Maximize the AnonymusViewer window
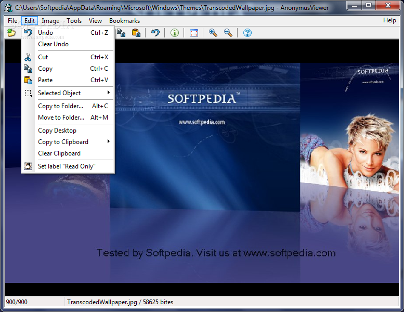This screenshot has width=404, height=312. click(x=369, y=5)
